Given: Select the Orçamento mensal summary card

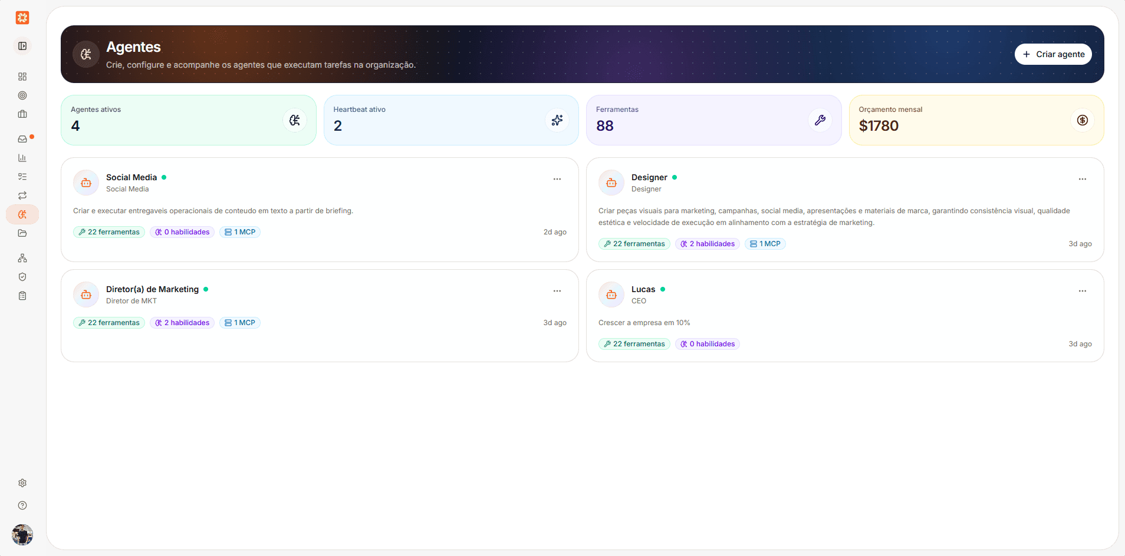Looking at the screenshot, I should (976, 120).
